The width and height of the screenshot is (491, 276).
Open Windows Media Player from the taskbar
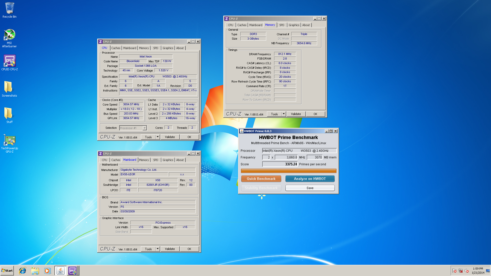(47, 271)
